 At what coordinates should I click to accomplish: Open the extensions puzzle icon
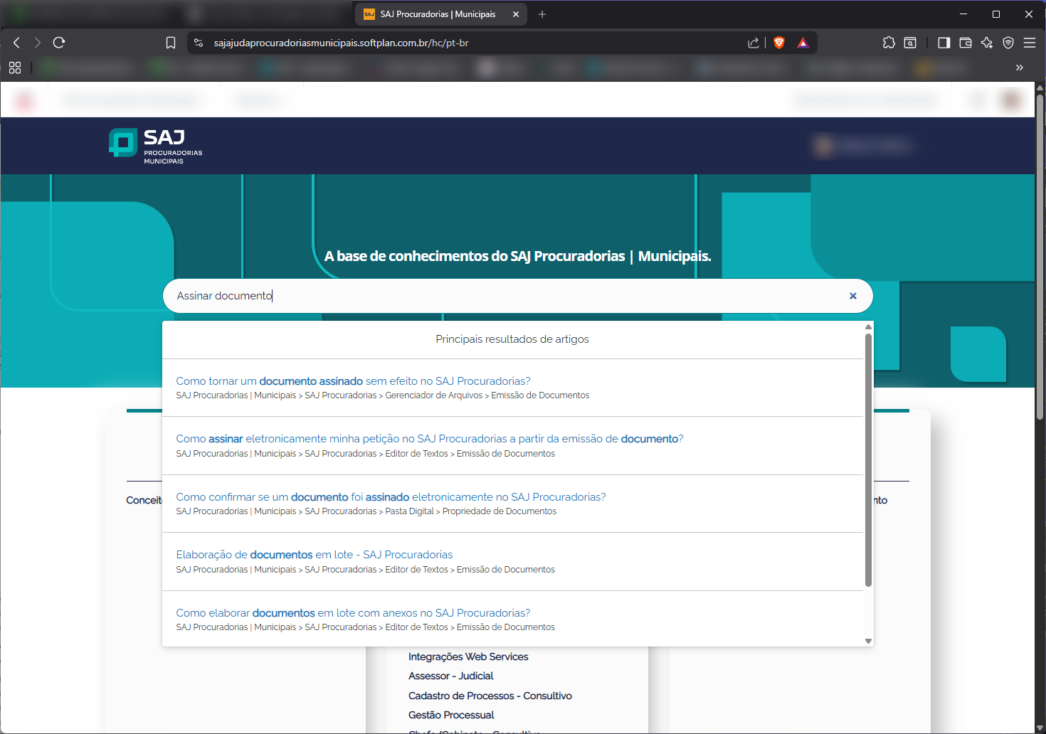(889, 43)
